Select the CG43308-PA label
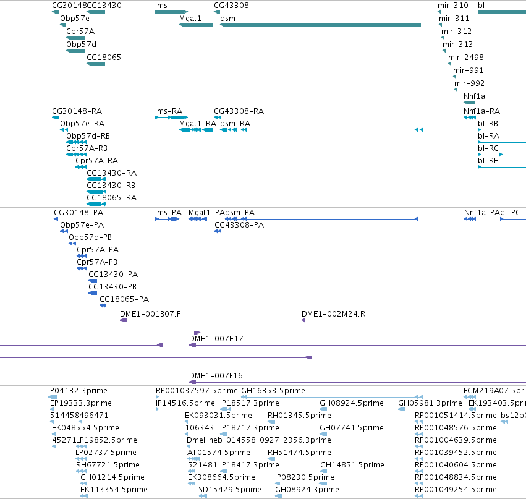Screen dimensions: 526x499 pyautogui.click(x=239, y=225)
